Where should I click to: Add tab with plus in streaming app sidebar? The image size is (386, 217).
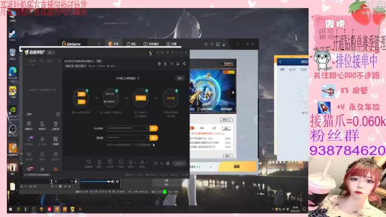59,61
